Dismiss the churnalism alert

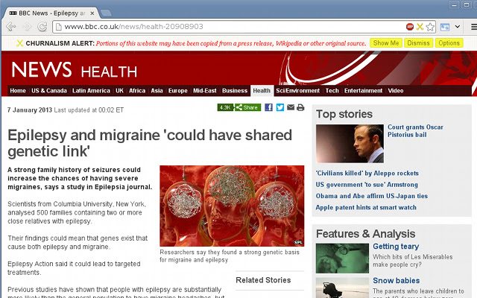418,43
